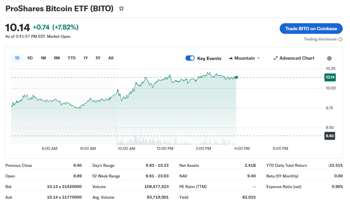Select the 1D time range tab

point(17,58)
